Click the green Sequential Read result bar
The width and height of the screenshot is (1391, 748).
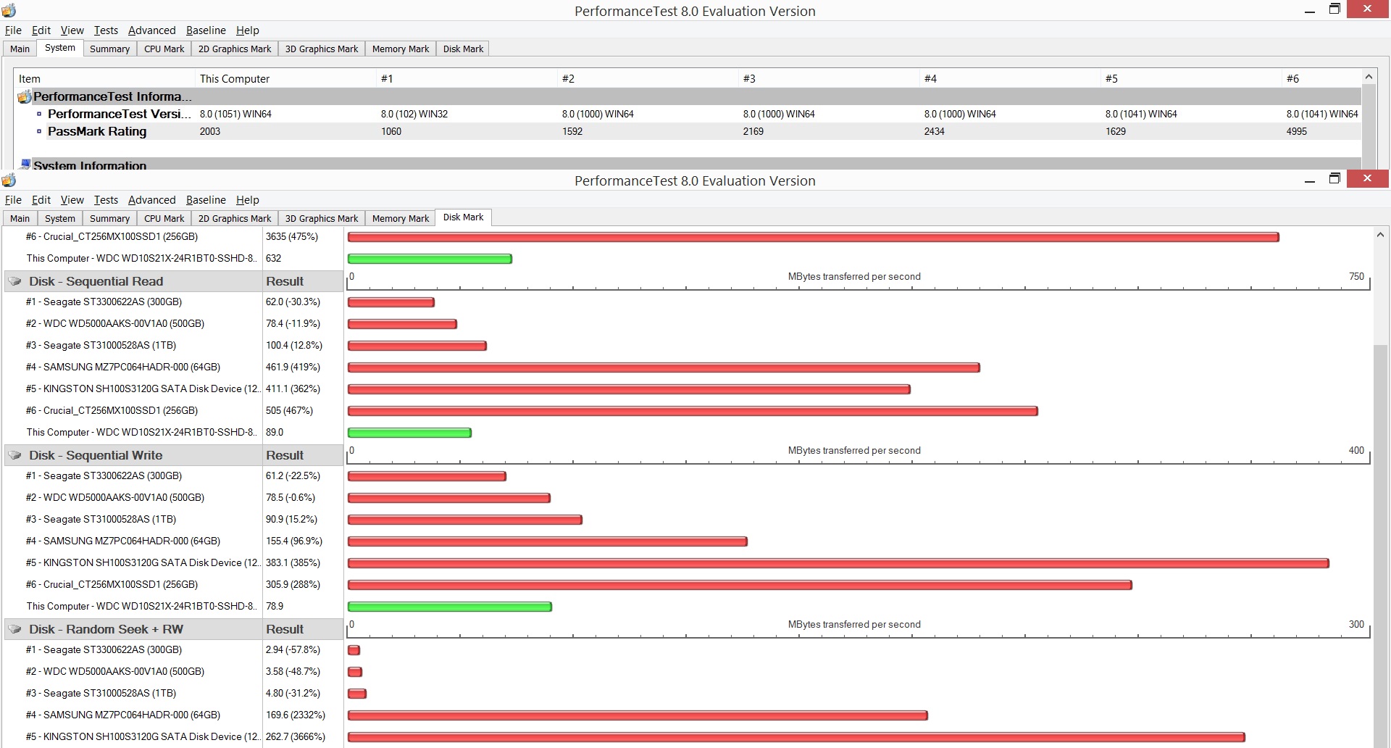click(x=409, y=433)
